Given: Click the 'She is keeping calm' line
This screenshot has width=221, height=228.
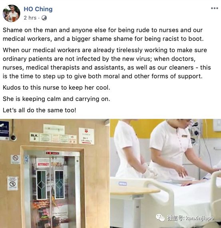Looking at the screenshot, I should point(56,99).
